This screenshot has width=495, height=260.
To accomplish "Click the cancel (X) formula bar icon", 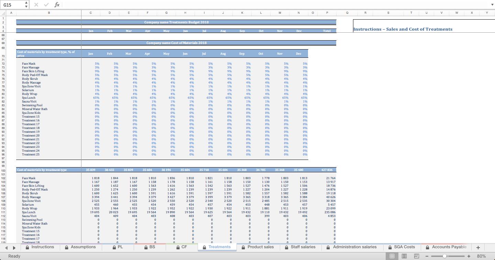I will click(36, 4).
